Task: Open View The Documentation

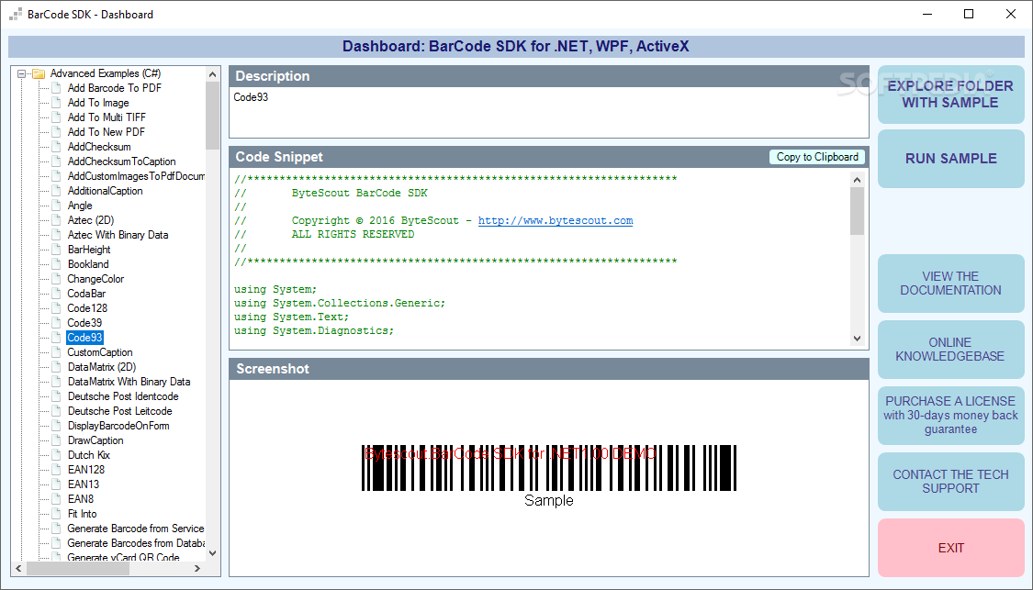Action: point(950,284)
